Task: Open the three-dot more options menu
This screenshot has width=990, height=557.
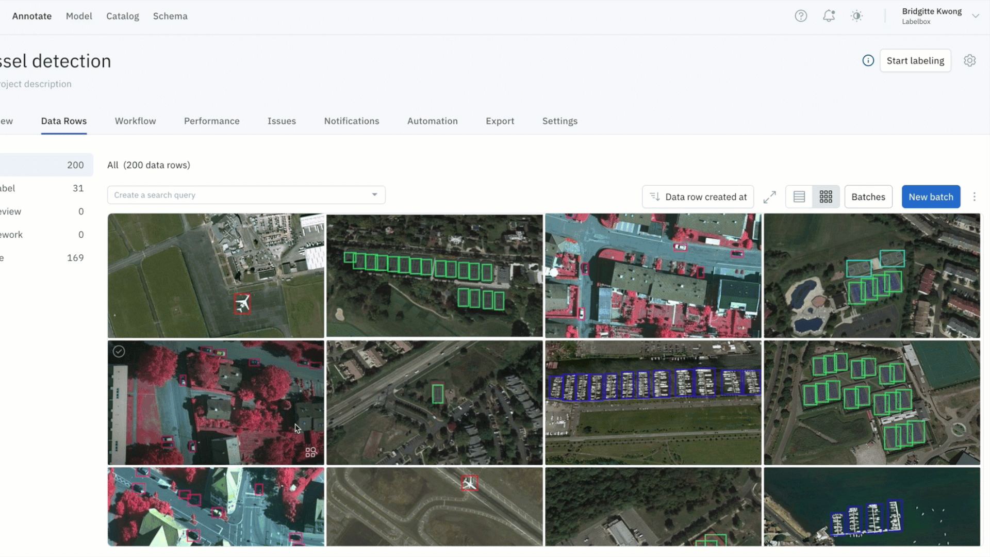Action: [974, 197]
